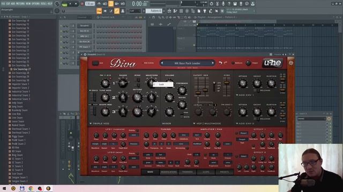This screenshot has width=343, height=192.
Task: Toggle LFO 1 Polarity switch
Action: point(137,130)
